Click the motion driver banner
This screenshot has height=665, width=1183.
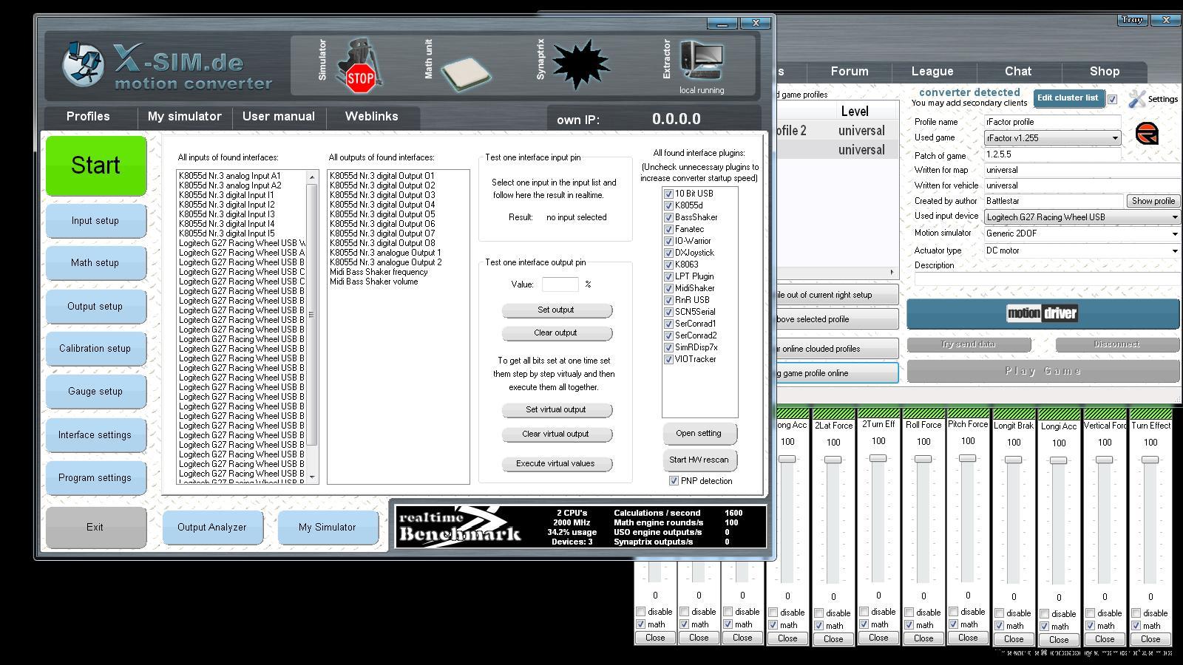1043,313
